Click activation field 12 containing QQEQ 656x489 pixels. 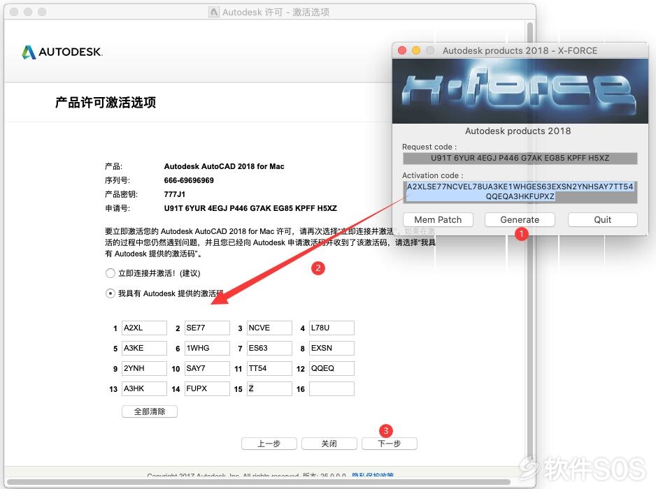pos(331,368)
